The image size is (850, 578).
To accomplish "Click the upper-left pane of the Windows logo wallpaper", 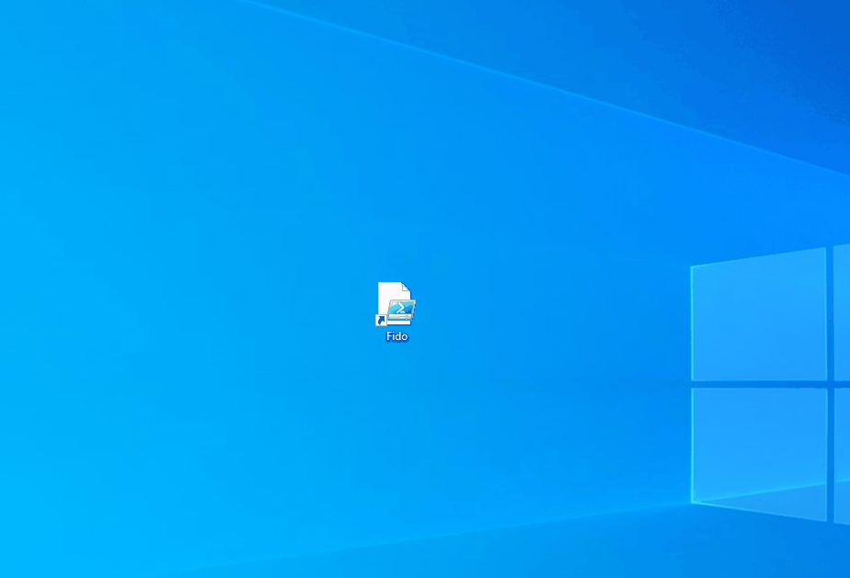I will coord(759,317).
